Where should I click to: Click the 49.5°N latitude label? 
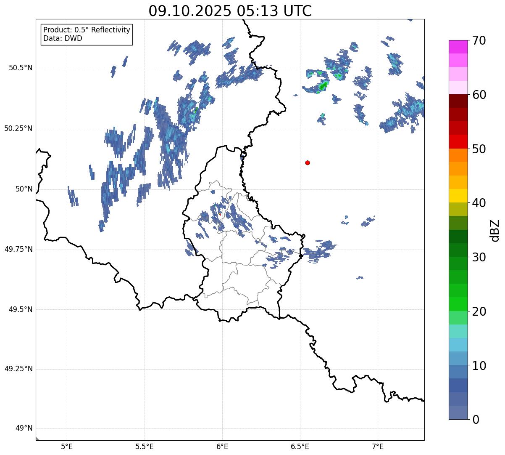[21, 309]
